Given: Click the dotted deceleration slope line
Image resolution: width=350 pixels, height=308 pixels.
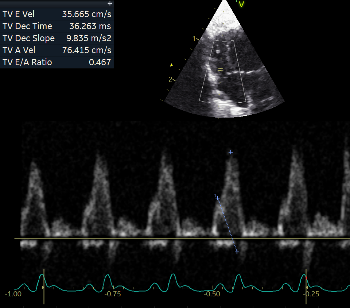Looking at the screenshot, I should (227, 225).
